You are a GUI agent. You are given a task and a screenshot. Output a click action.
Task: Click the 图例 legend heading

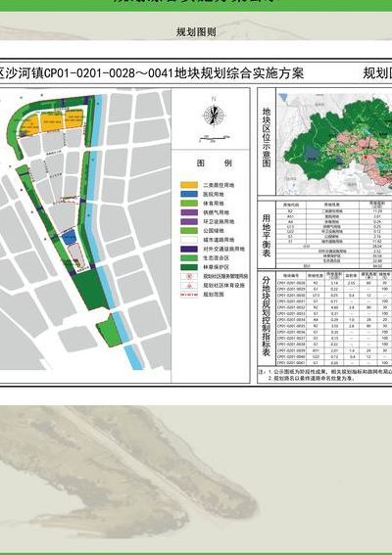(x=214, y=163)
